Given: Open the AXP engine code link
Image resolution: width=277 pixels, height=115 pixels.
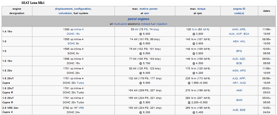Looking at the screenshot, I should (239, 34).
